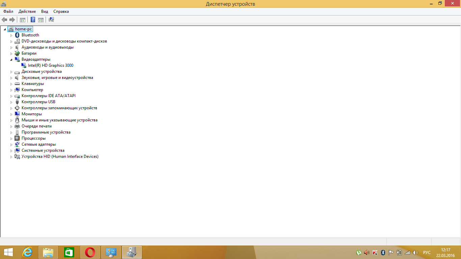
Task: Expand the Клавиатуры category
Action: point(11,84)
